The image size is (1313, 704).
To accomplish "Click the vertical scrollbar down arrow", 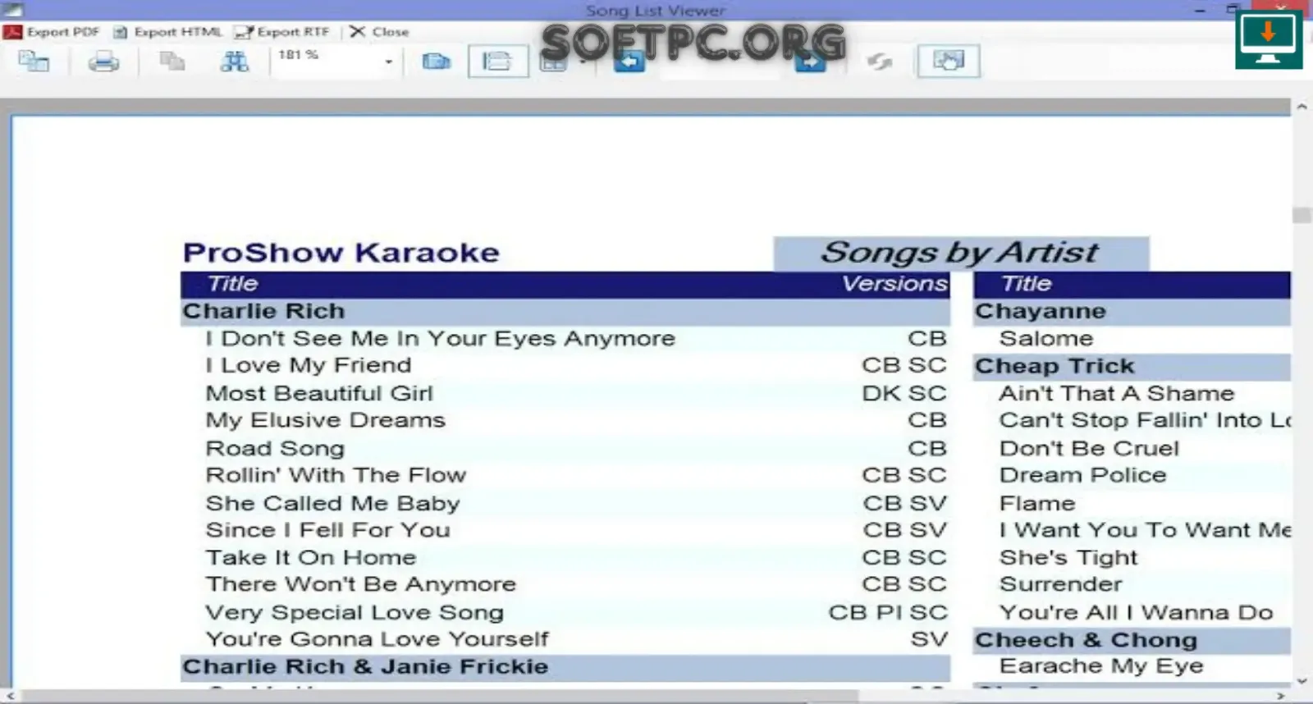I will click(1302, 681).
